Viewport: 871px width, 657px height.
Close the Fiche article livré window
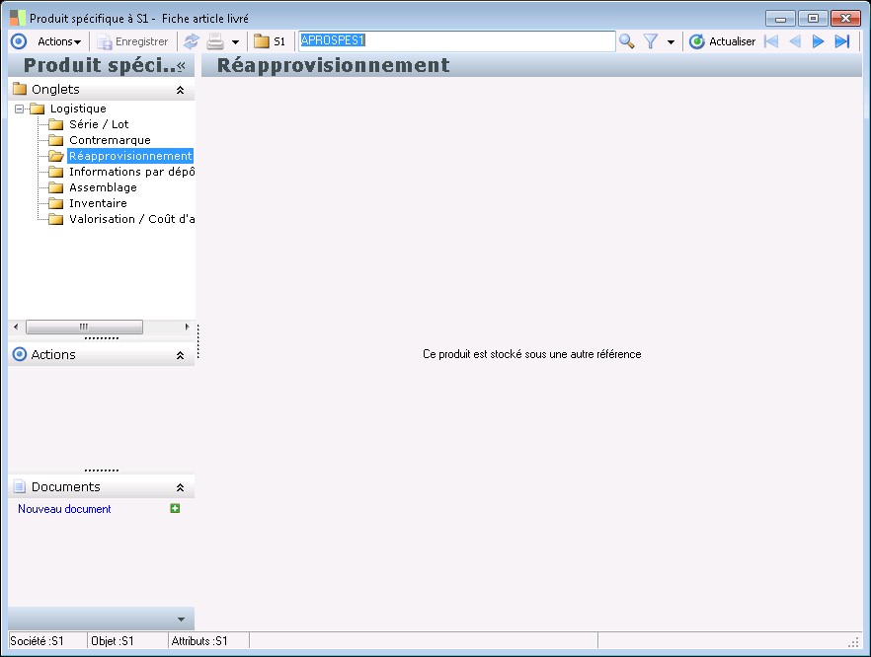(845, 19)
